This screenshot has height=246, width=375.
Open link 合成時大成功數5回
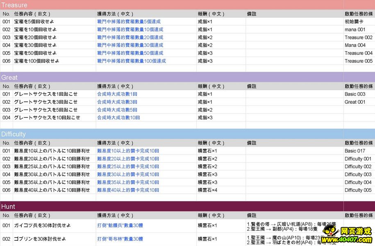click(x=117, y=110)
